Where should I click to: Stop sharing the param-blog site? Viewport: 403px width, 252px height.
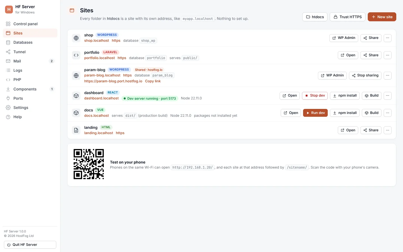tap(365, 75)
